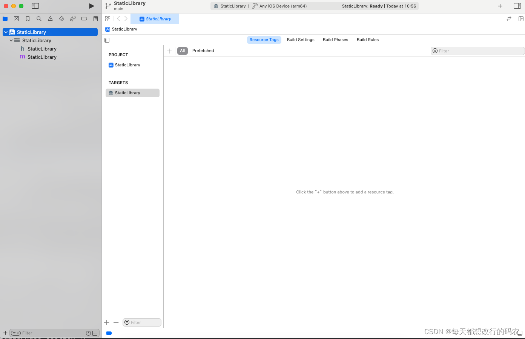
Task: Add editor on right
Action: click(521, 18)
